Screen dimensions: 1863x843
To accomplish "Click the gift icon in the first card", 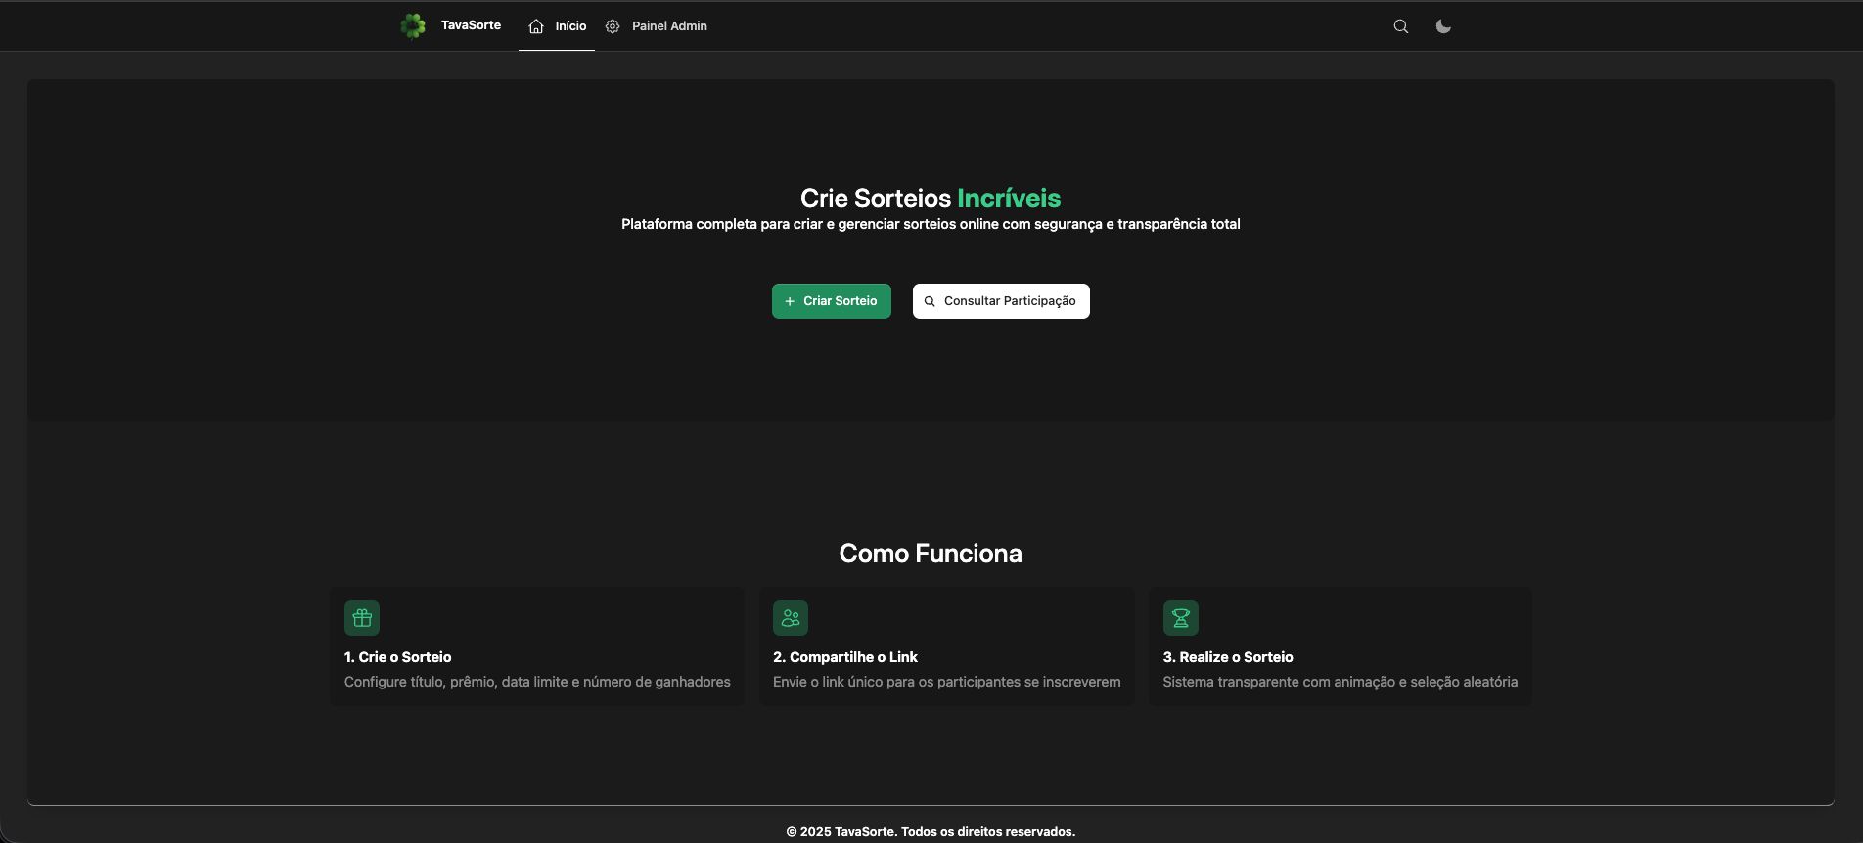I will tap(362, 618).
